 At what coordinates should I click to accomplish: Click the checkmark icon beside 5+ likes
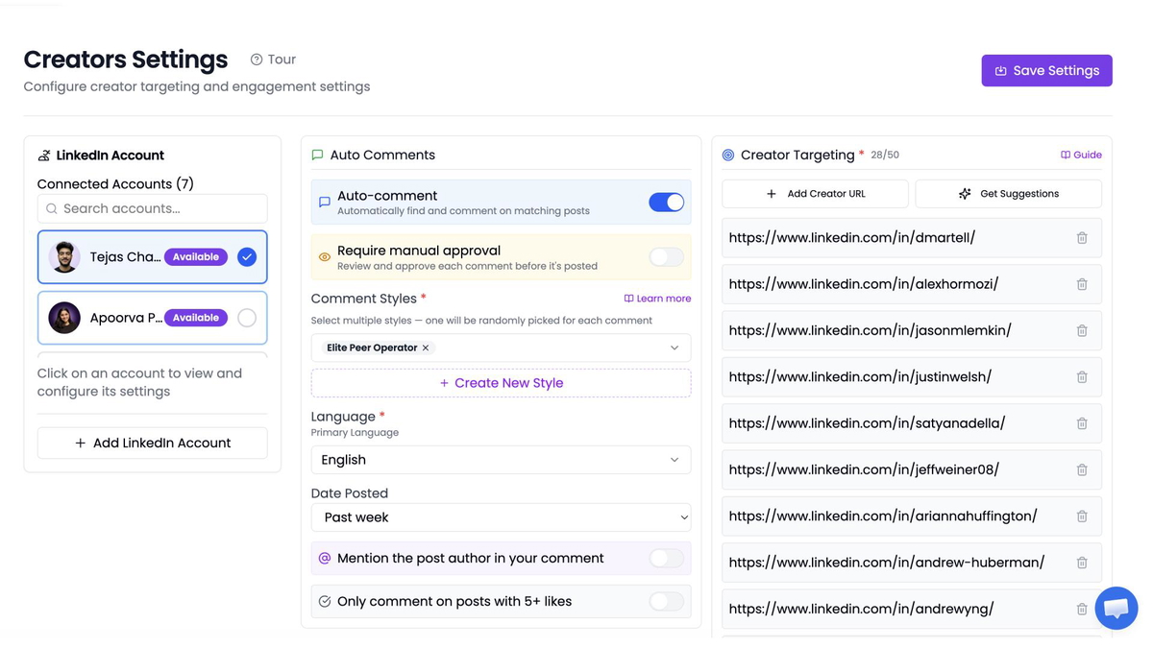pos(325,602)
